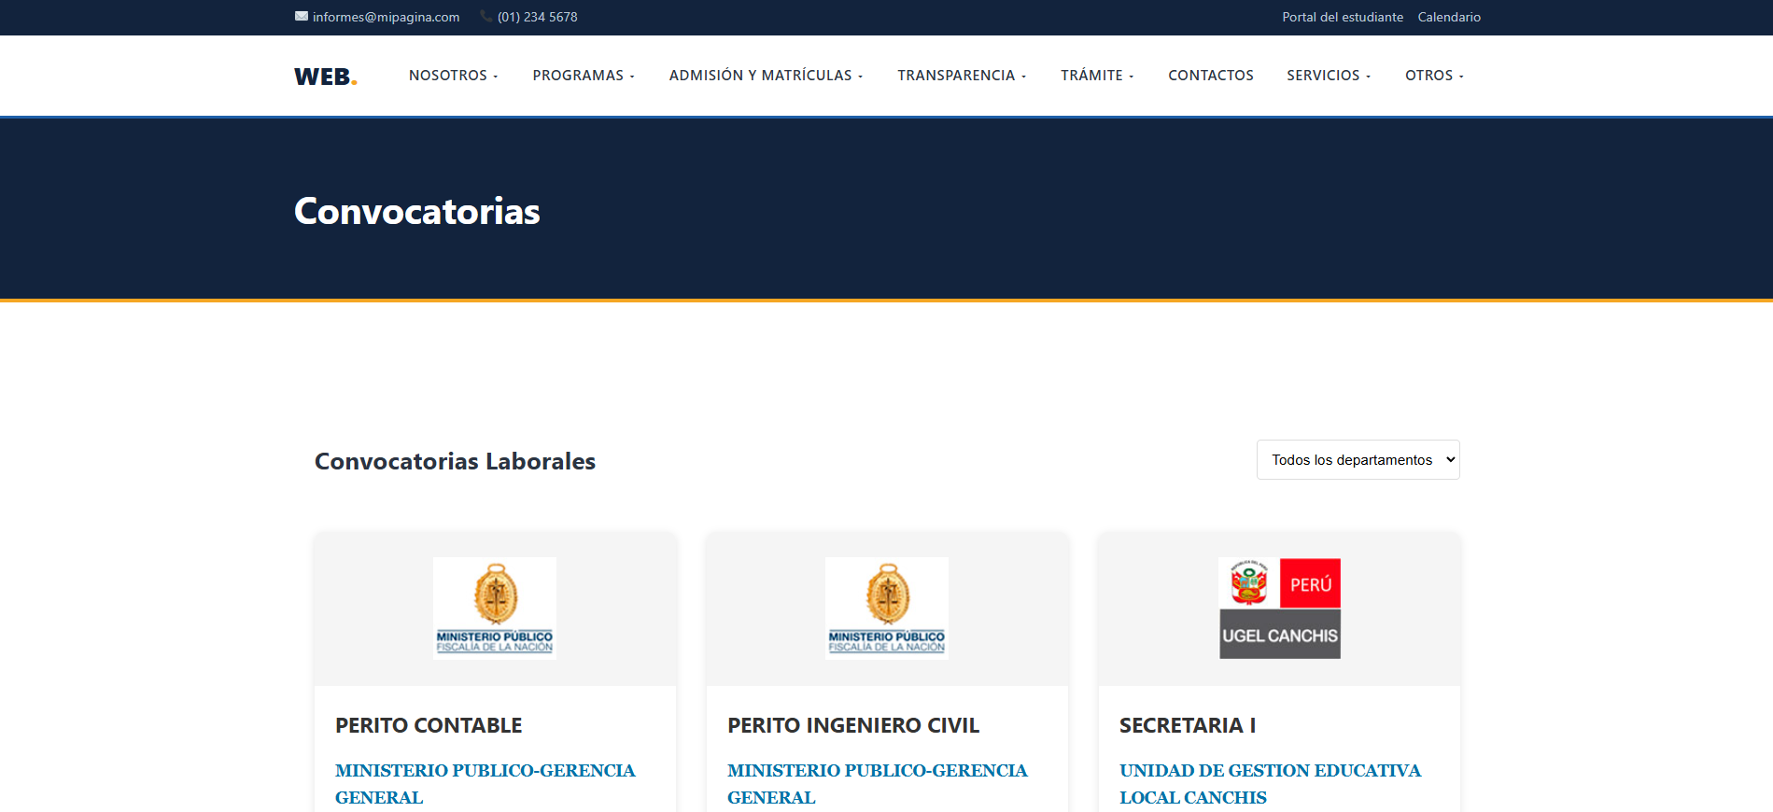Open Portal del estudiante link
Viewport: 1773px width, 812px height.
tap(1343, 17)
